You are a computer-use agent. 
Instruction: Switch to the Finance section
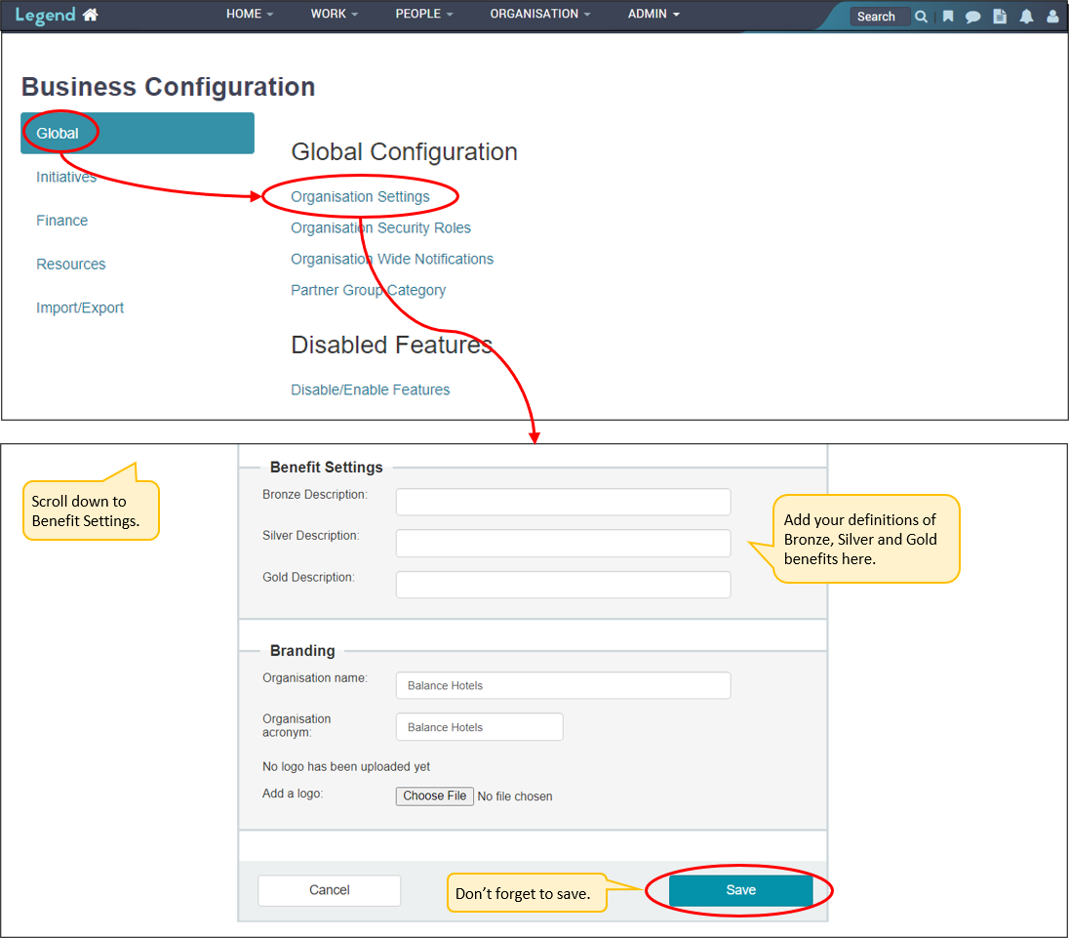pyautogui.click(x=62, y=221)
